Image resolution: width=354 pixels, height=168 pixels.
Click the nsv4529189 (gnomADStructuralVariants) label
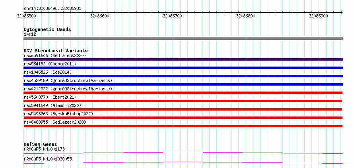coord(68,80)
